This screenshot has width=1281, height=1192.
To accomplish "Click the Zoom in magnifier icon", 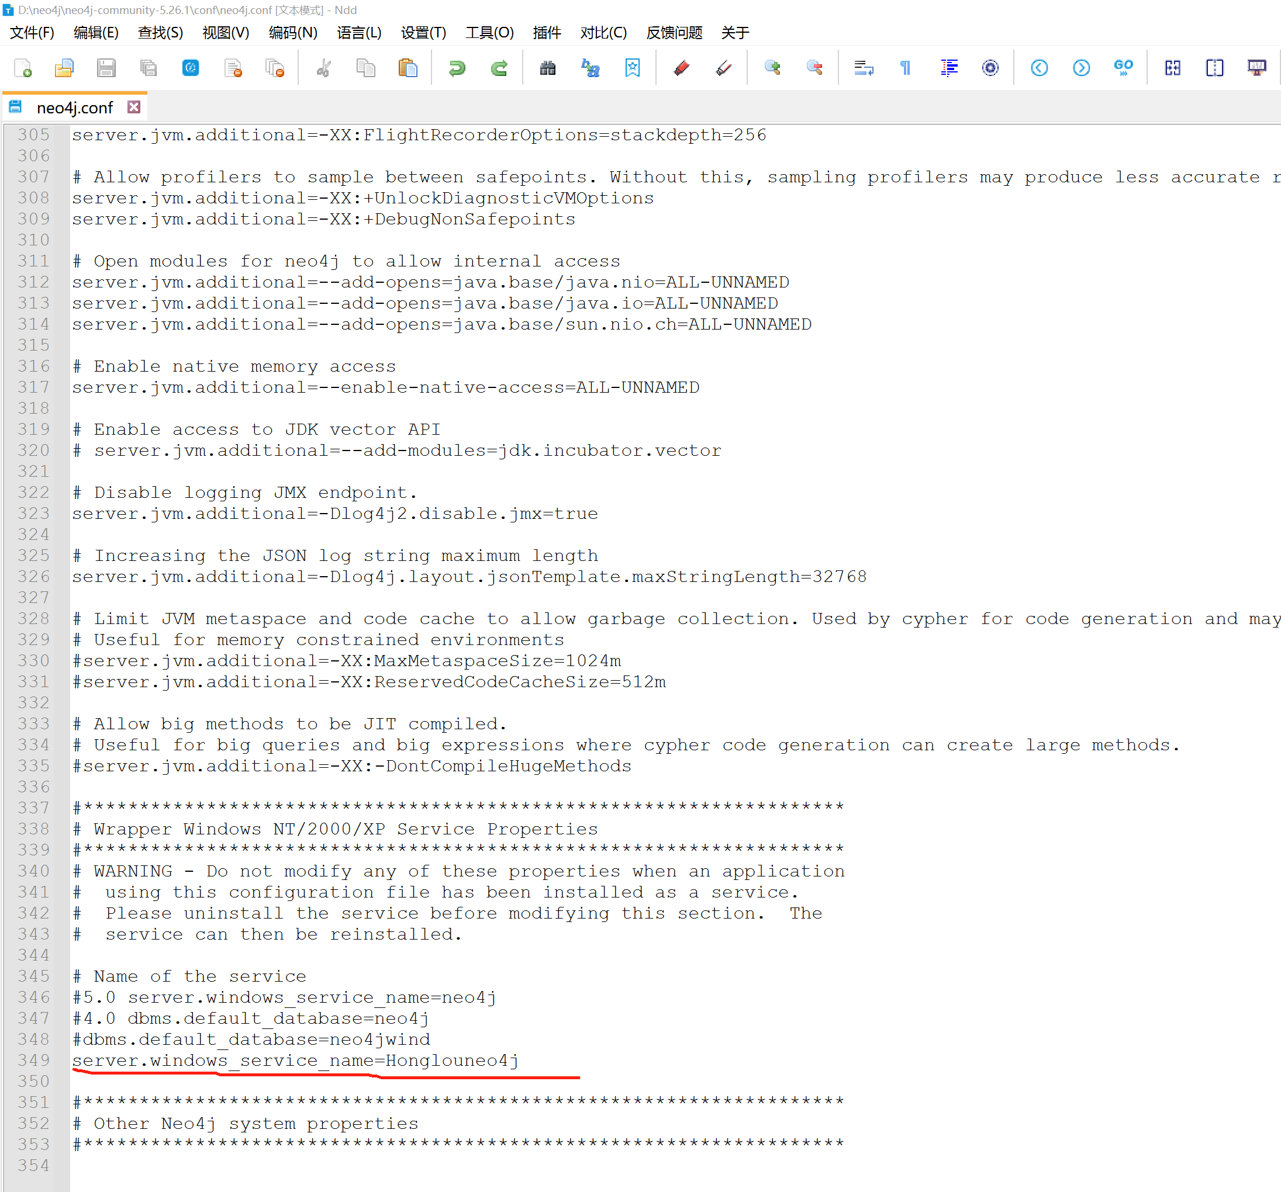I will pos(772,68).
